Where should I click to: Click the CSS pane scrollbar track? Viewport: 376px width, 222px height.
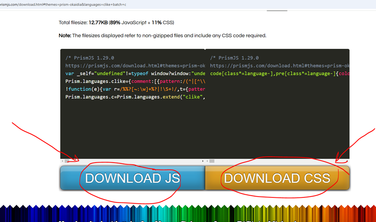[x=280, y=161]
